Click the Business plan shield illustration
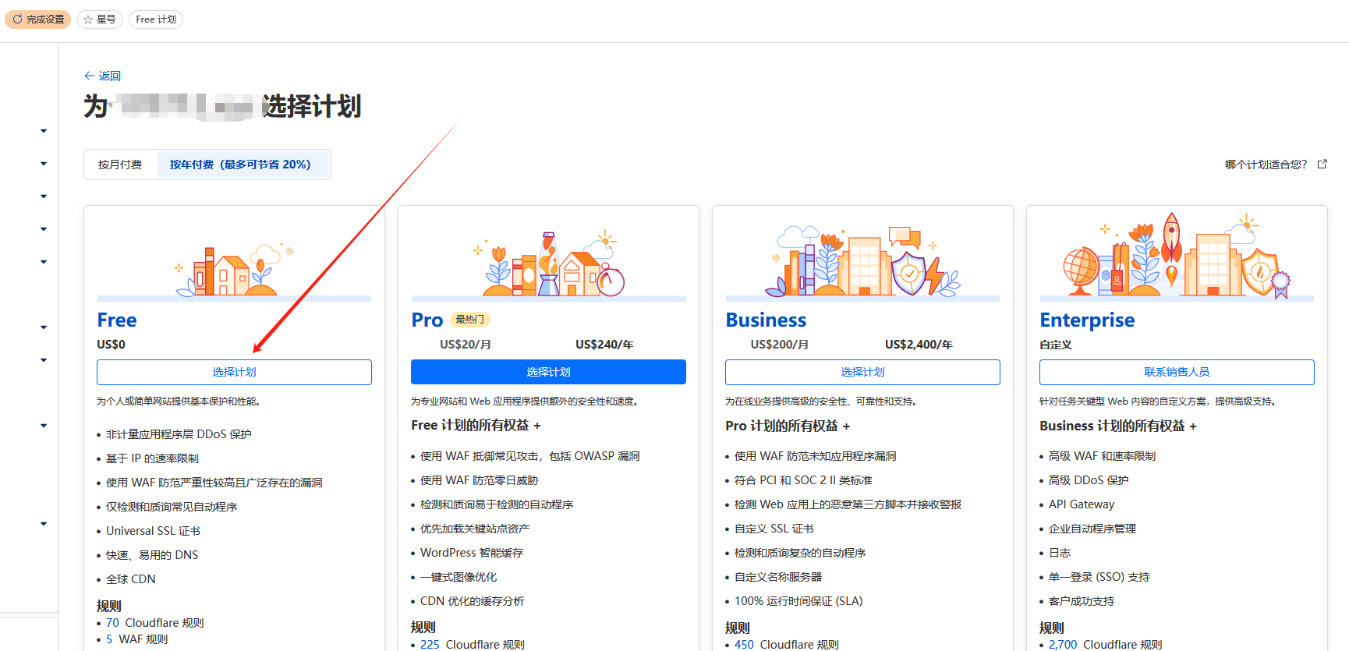 [x=909, y=270]
